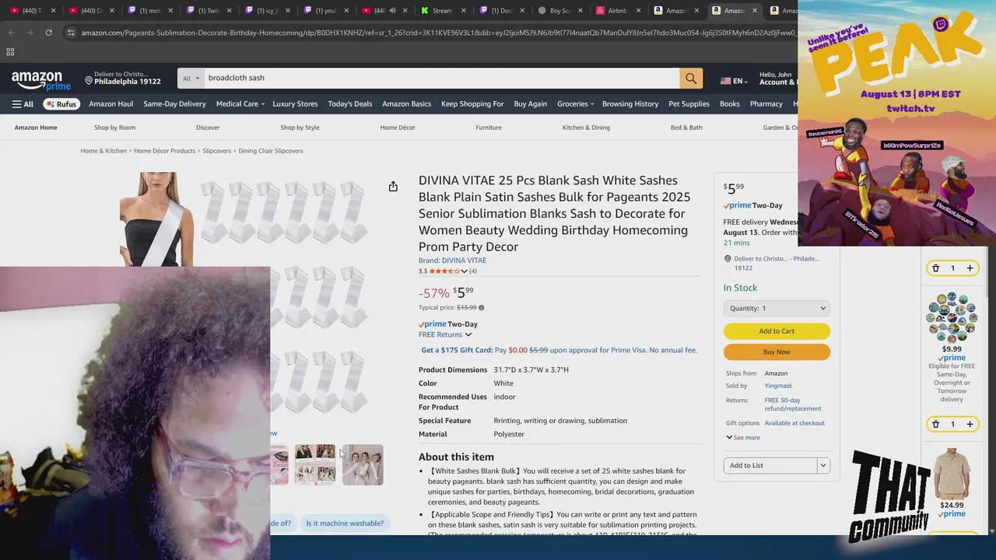Open Amazon Haul in navigation

pyautogui.click(x=110, y=103)
